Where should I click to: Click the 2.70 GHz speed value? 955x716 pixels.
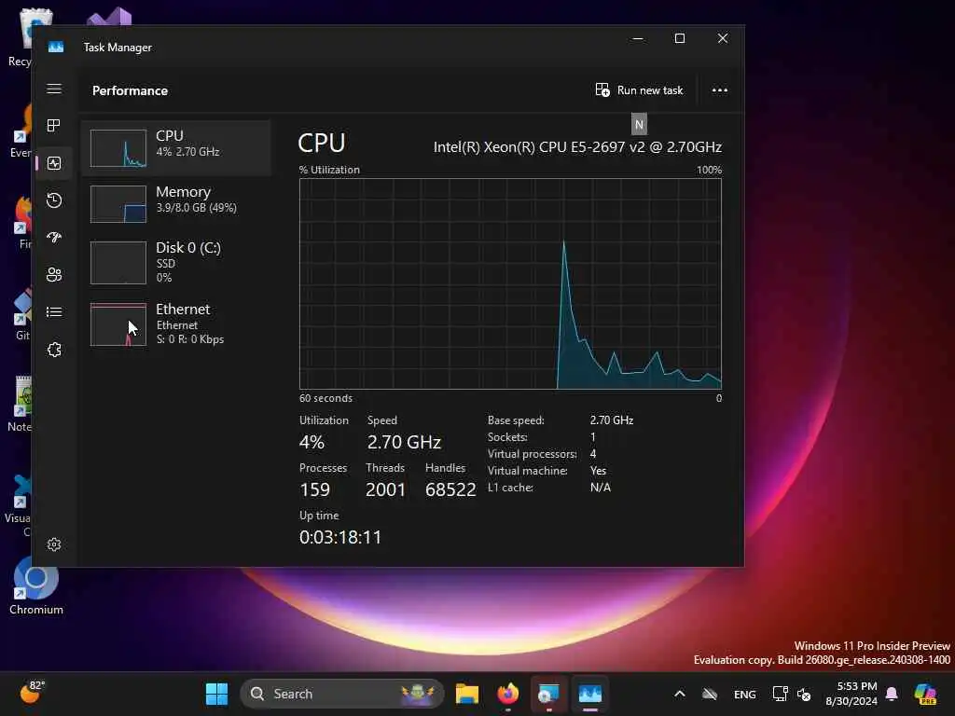coord(404,442)
